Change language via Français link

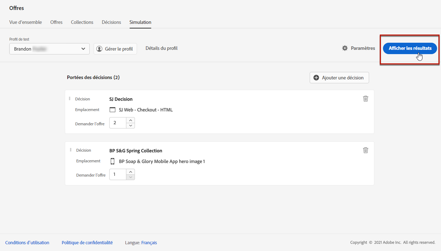point(149,242)
